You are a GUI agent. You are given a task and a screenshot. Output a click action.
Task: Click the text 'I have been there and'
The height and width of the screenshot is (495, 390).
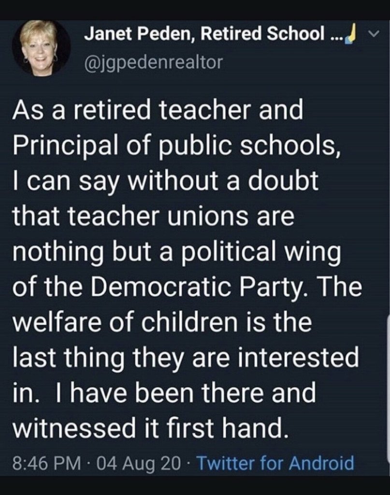click(x=187, y=393)
